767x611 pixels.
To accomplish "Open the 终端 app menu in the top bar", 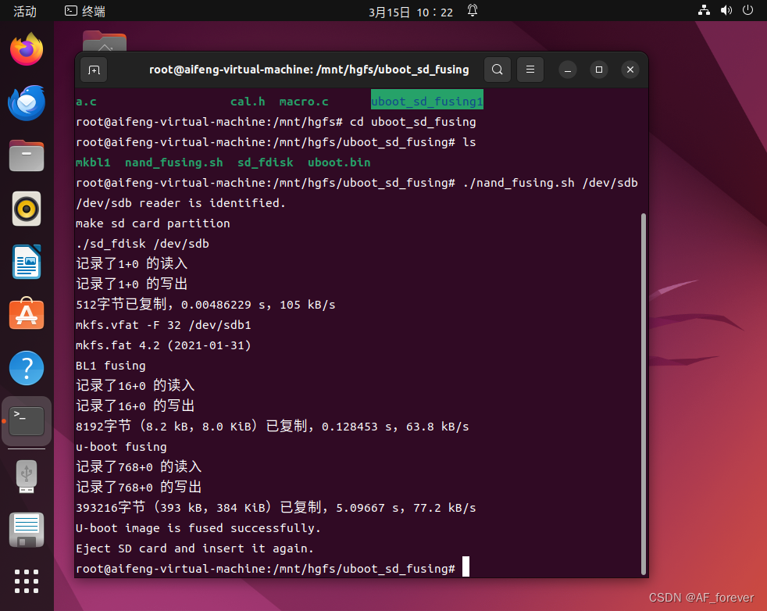I will point(85,11).
